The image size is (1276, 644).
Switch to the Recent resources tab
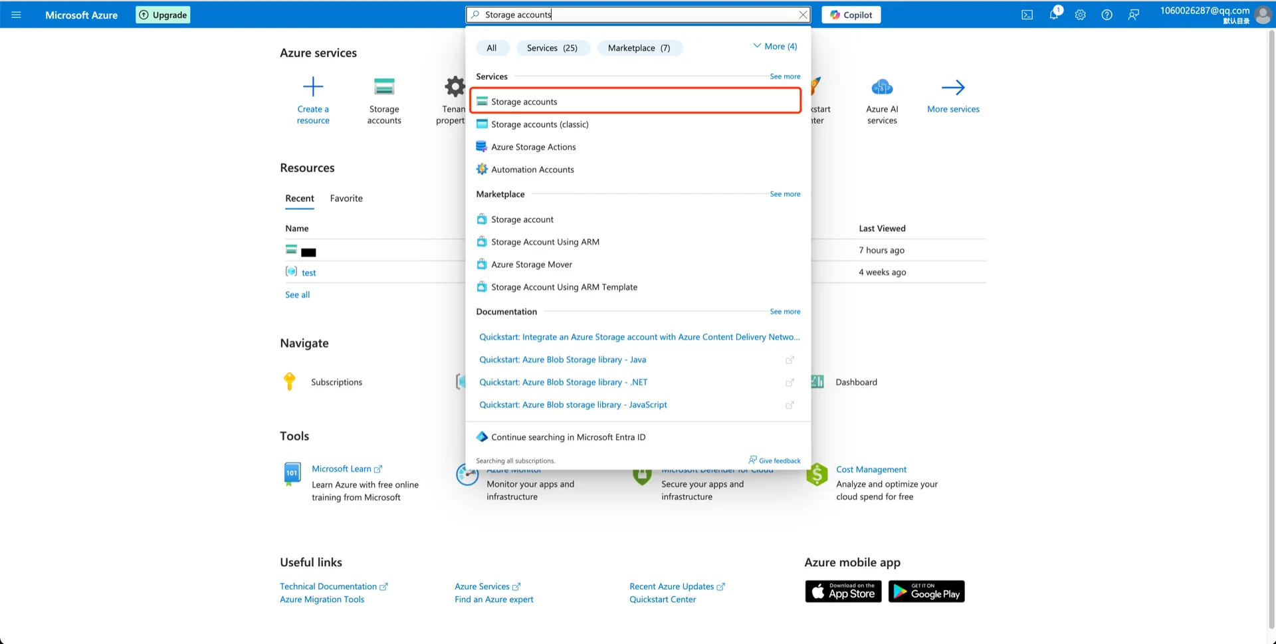(300, 198)
